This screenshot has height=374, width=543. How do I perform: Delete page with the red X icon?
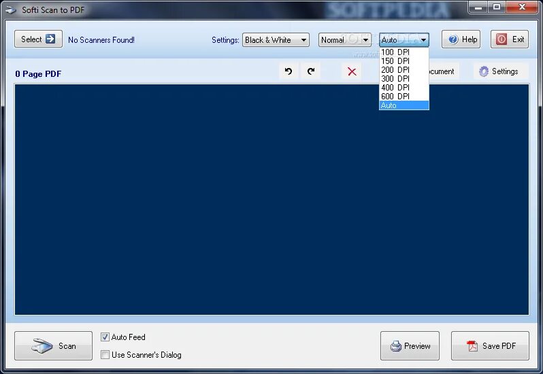(352, 71)
